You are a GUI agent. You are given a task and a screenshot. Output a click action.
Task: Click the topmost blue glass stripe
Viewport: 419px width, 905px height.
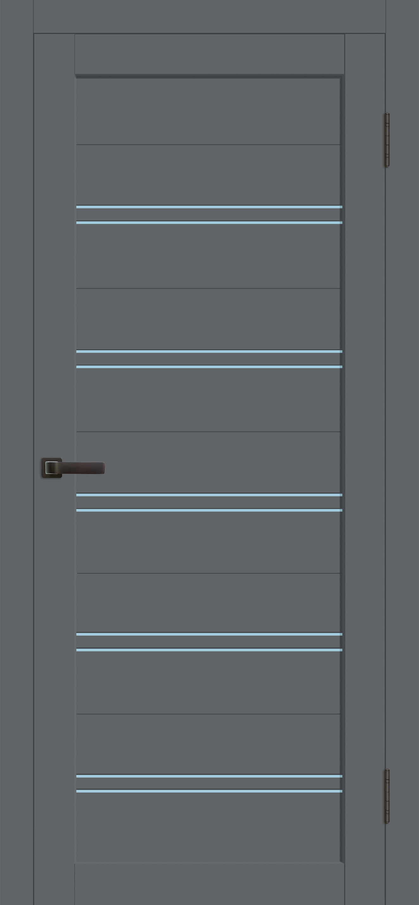click(x=209, y=207)
